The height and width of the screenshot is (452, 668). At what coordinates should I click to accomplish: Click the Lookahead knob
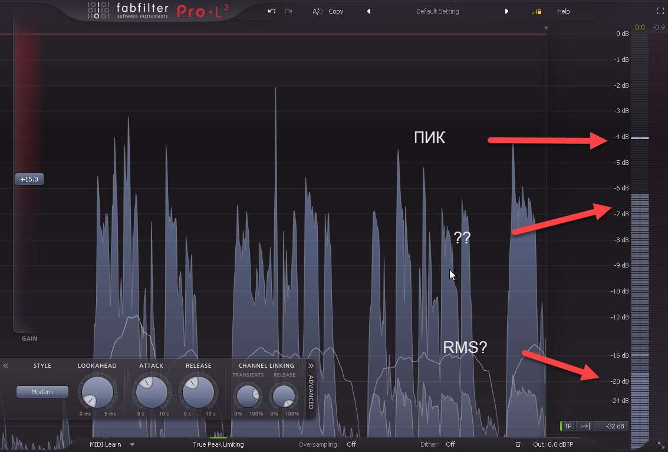tap(97, 392)
